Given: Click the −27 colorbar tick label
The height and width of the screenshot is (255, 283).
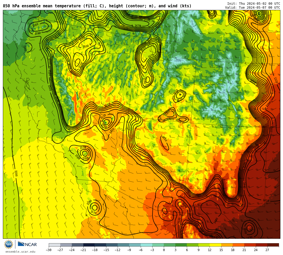Looking at the screenshot, I should click(x=60, y=250).
